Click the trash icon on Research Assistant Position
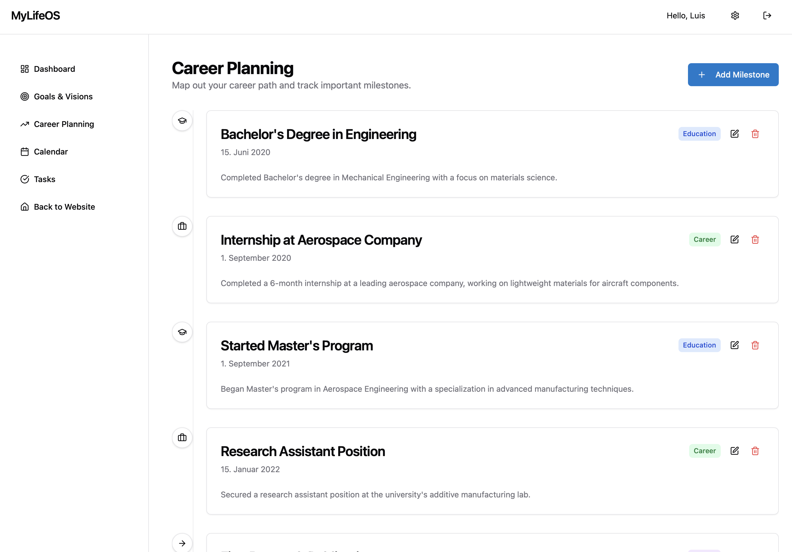This screenshot has width=792, height=552. pyautogui.click(x=755, y=451)
